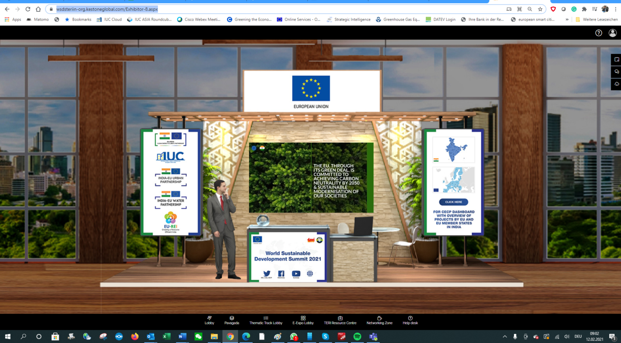Screen dimensions: 621x343
Task: Open the user profile avatar icon
Action: (x=612, y=33)
